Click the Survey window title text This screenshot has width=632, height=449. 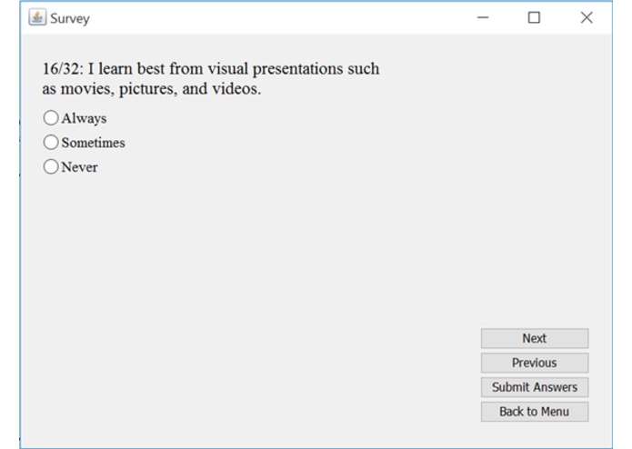pyautogui.click(x=70, y=18)
